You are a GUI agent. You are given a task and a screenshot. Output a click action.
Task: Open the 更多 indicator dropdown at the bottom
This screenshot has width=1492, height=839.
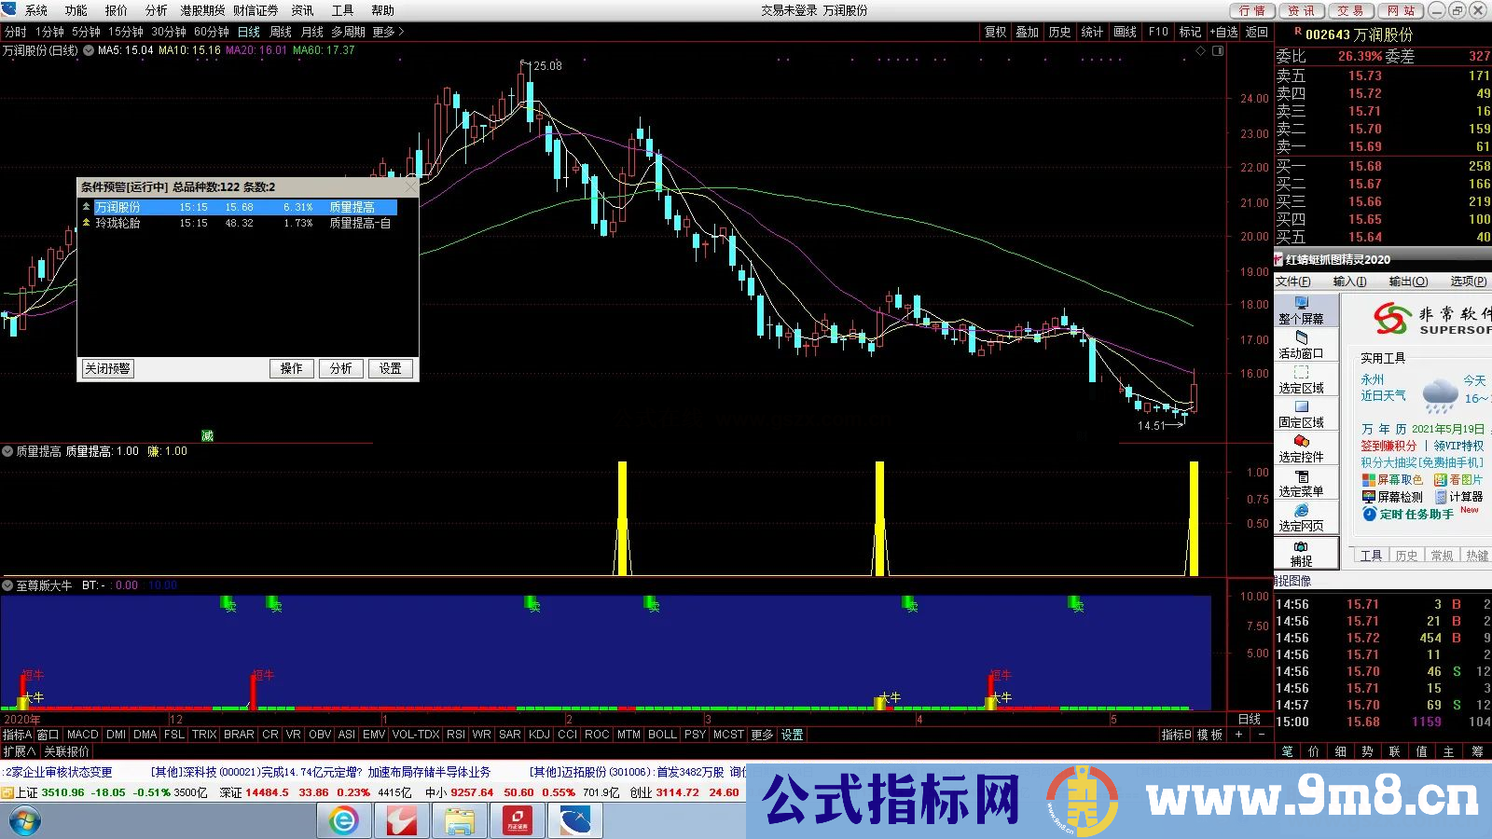(762, 735)
